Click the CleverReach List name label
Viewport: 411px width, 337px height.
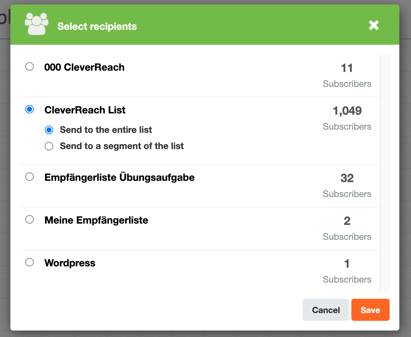[x=85, y=110]
